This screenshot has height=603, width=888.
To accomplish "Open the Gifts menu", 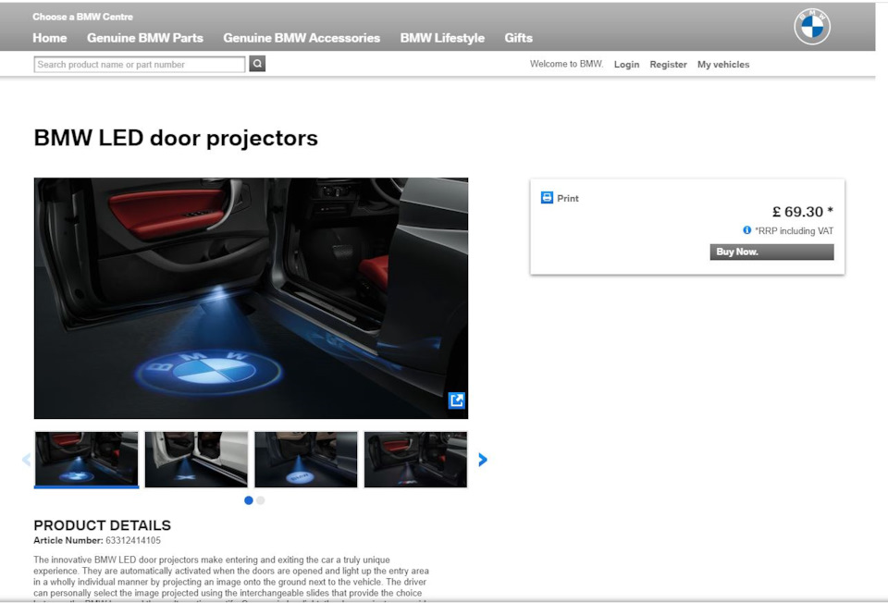I will click(x=519, y=38).
